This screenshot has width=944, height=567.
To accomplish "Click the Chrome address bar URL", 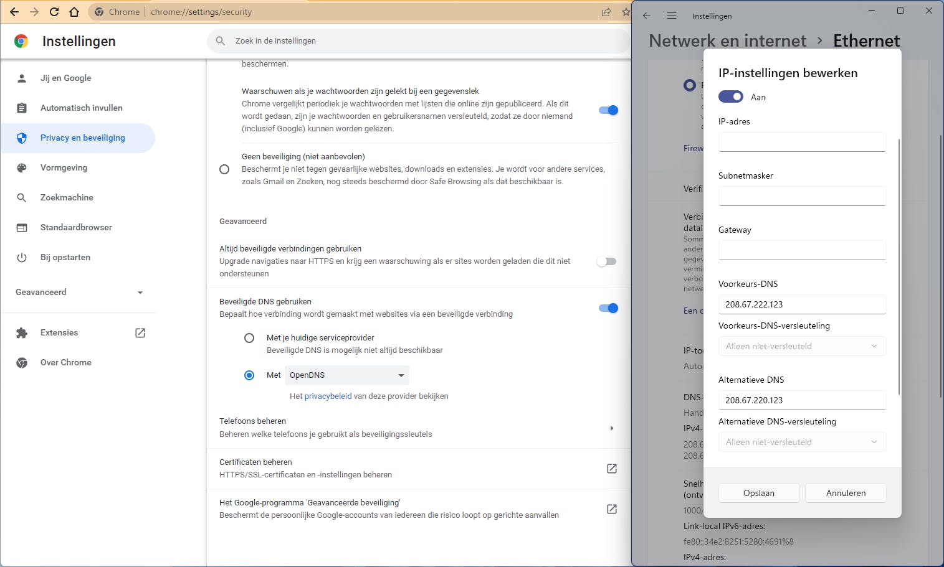I will tap(201, 12).
